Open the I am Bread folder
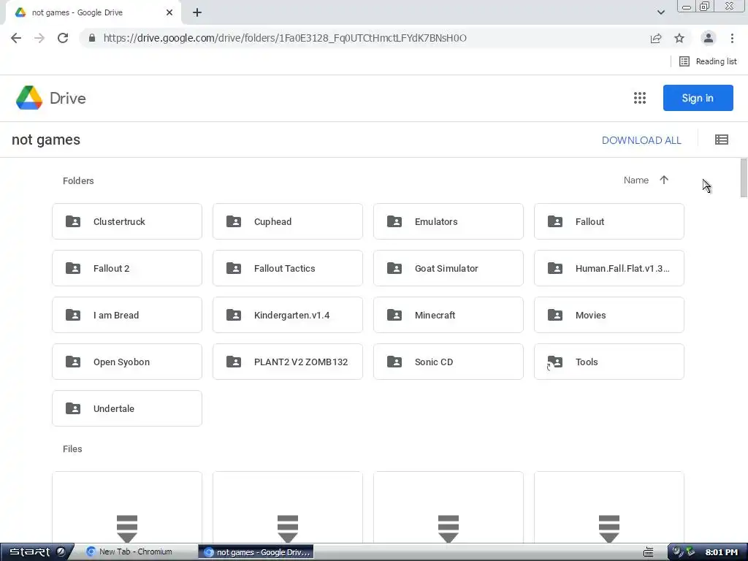748x561 pixels. point(127,315)
